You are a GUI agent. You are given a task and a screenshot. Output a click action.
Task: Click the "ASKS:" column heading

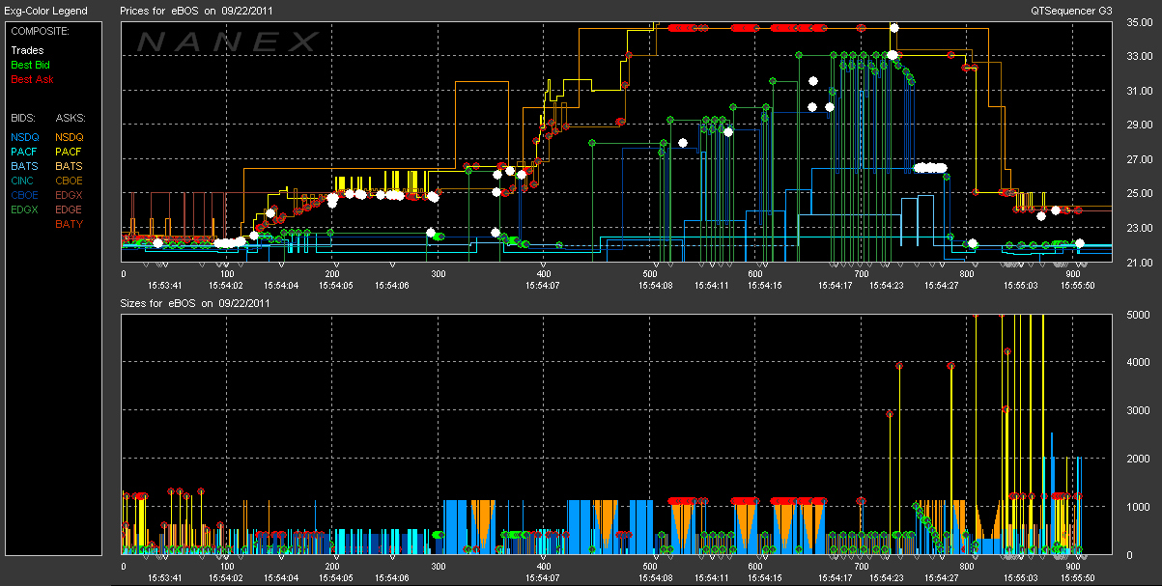70,118
